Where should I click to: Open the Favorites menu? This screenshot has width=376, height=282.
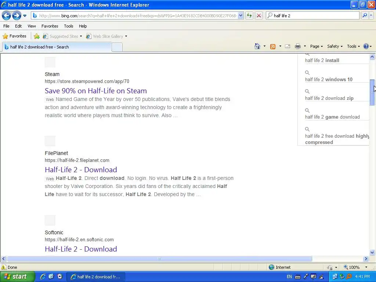tap(50, 26)
